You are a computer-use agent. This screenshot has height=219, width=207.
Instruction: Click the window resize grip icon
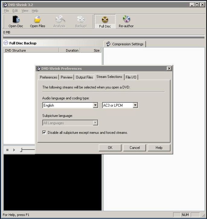203,215
